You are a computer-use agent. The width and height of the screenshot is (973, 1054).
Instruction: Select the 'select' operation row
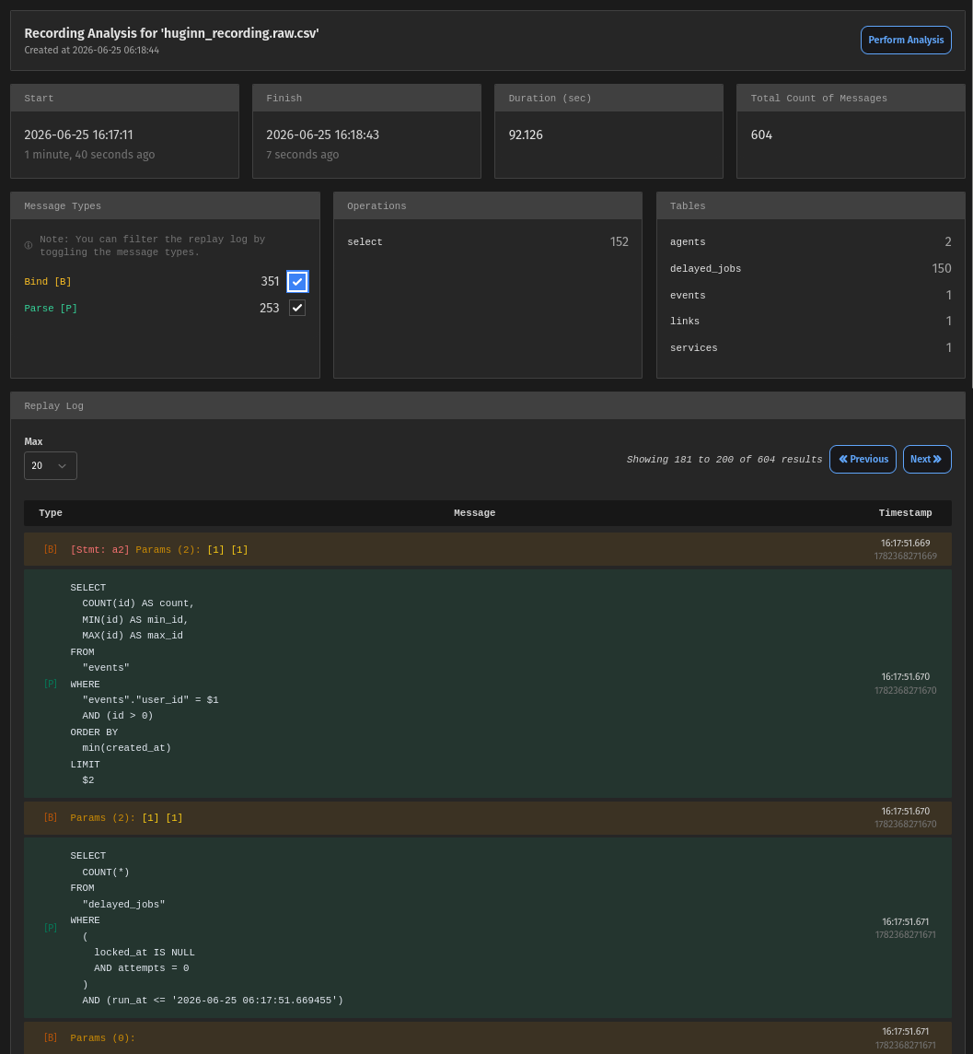(x=488, y=242)
